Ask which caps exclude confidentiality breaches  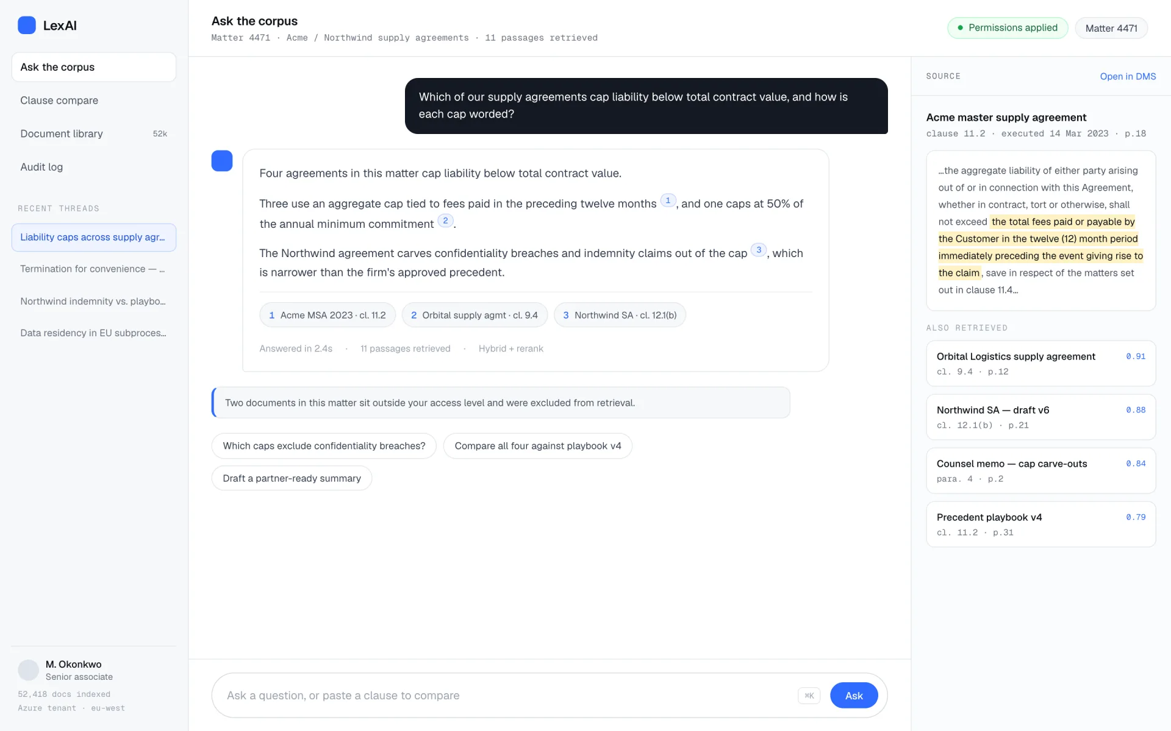[324, 446]
